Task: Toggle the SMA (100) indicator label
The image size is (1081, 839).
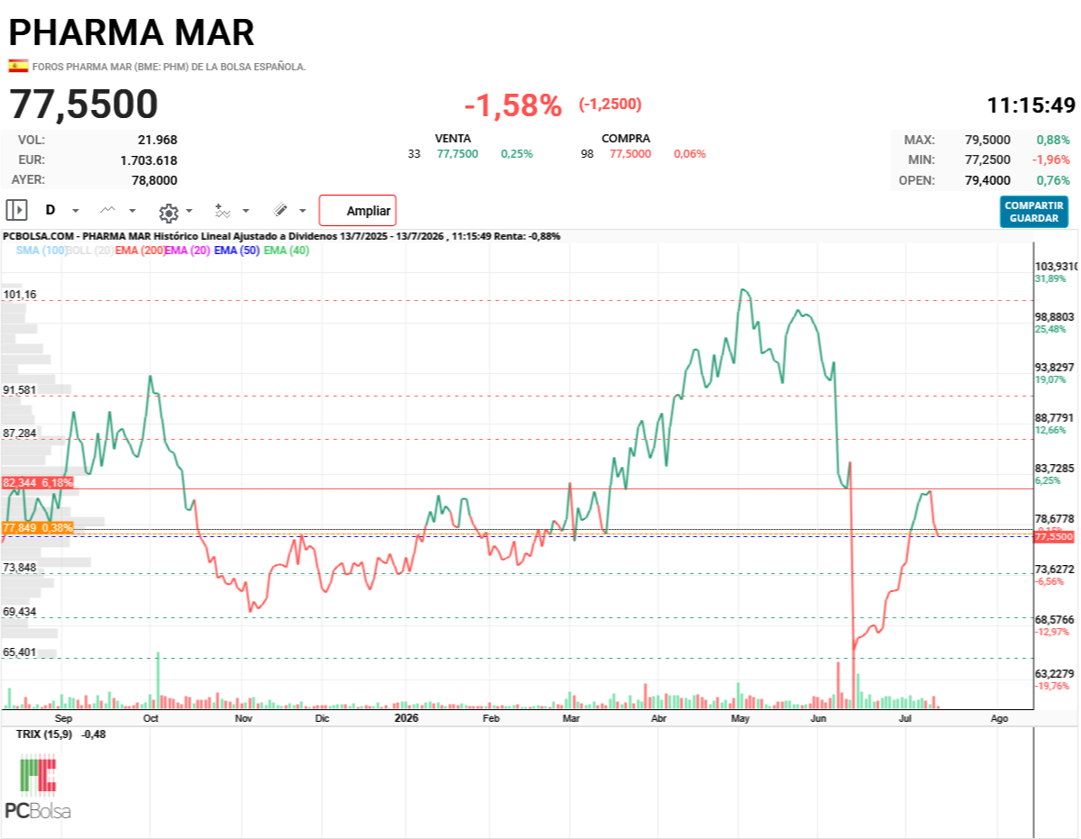Action: click(x=41, y=251)
